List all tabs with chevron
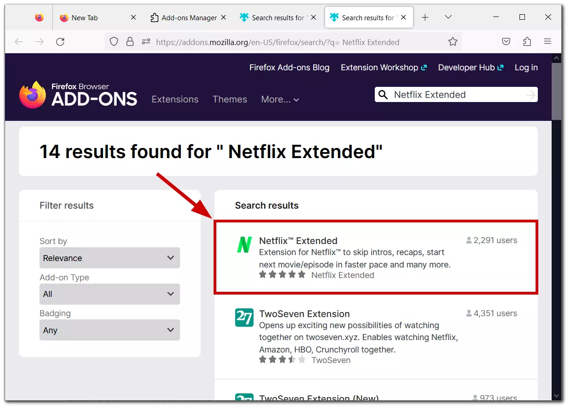Viewport: 570px width, 409px height. [448, 17]
